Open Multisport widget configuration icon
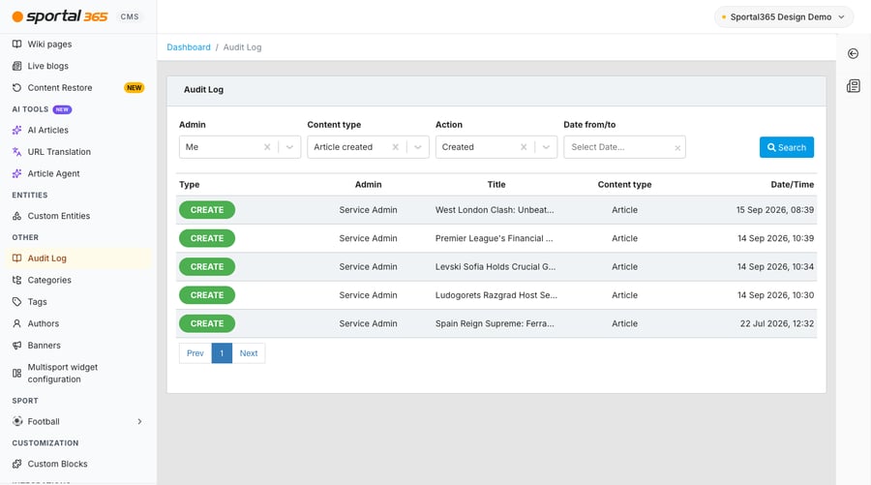 click(x=17, y=374)
